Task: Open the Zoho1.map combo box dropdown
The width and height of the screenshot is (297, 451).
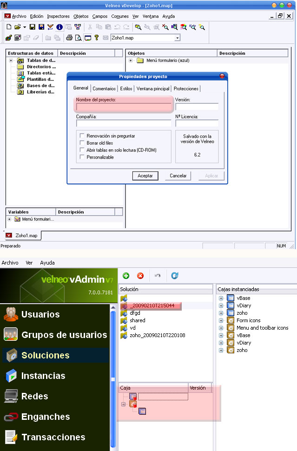Action: tap(178, 38)
